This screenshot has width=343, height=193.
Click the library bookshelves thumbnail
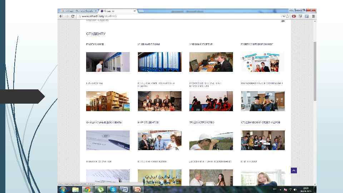[108, 101]
